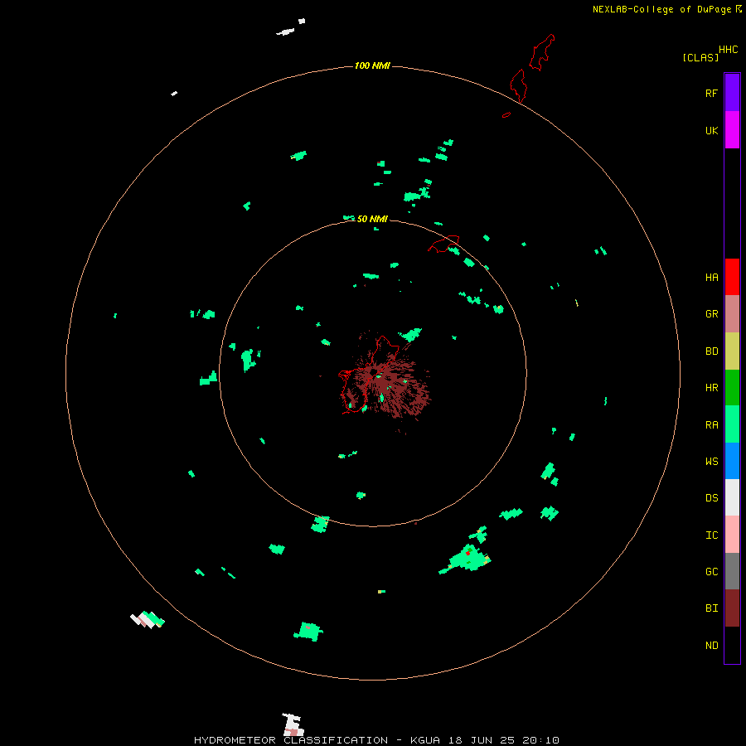Click the UK legend label
The width and height of the screenshot is (746, 746).
[711, 130]
